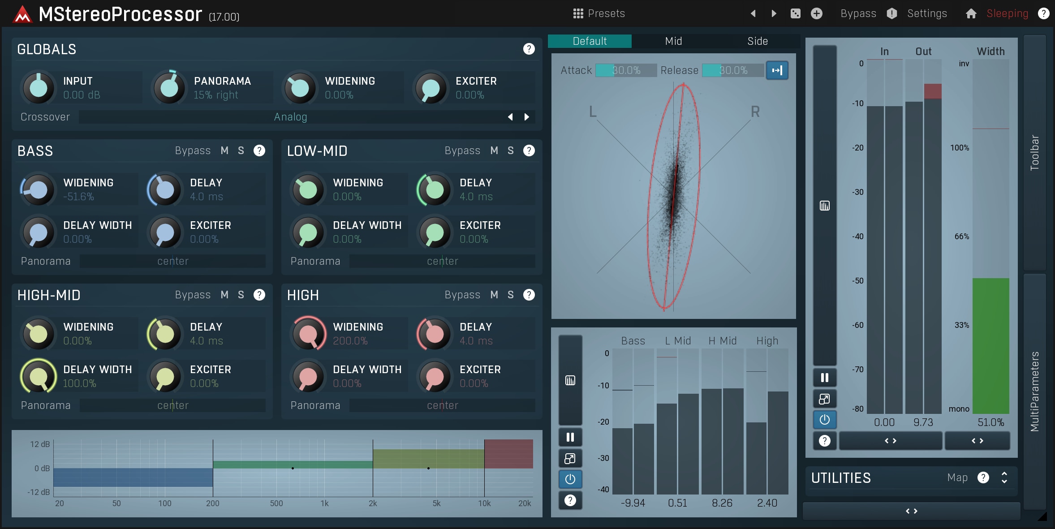
Task: Open the Presets browser
Action: coord(600,13)
